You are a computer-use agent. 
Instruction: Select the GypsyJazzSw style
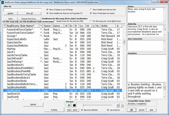(x=62, y=42)
